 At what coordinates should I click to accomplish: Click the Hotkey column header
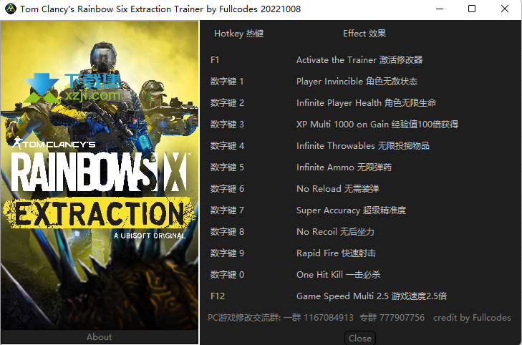pyautogui.click(x=238, y=34)
